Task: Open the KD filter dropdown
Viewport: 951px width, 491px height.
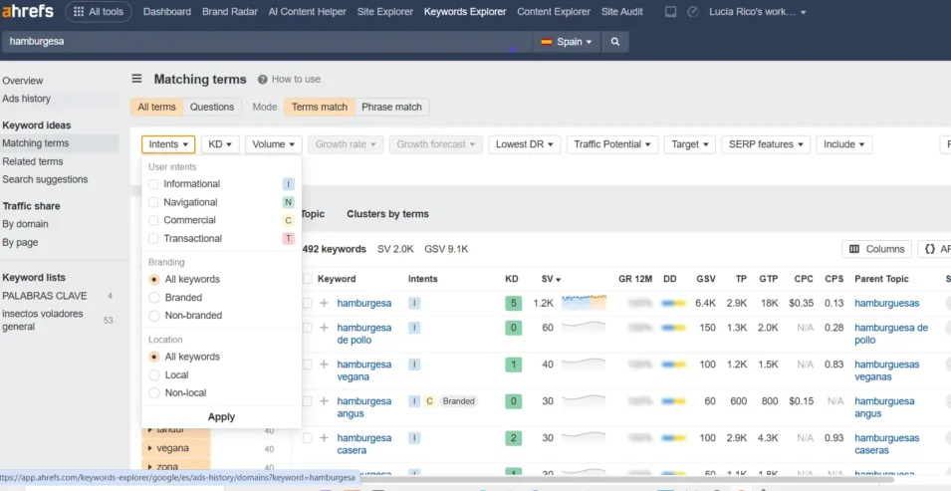Action: pyautogui.click(x=220, y=144)
